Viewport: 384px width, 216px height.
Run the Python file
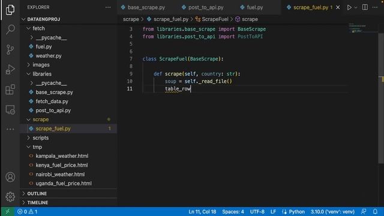coord(349,7)
